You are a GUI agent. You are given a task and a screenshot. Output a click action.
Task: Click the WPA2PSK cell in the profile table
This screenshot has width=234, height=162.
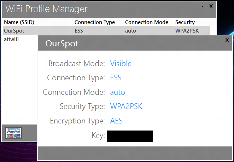click(x=187, y=30)
